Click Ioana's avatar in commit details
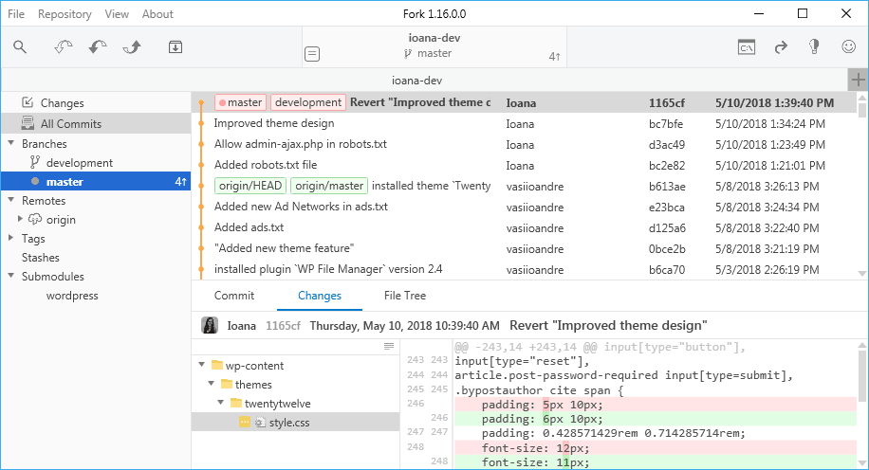This screenshot has width=869, height=470. pos(210,325)
